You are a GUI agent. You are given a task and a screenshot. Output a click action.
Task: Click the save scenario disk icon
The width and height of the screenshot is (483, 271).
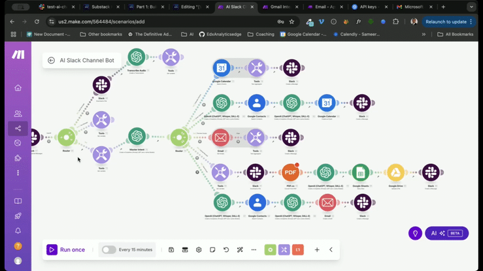[x=171, y=249]
